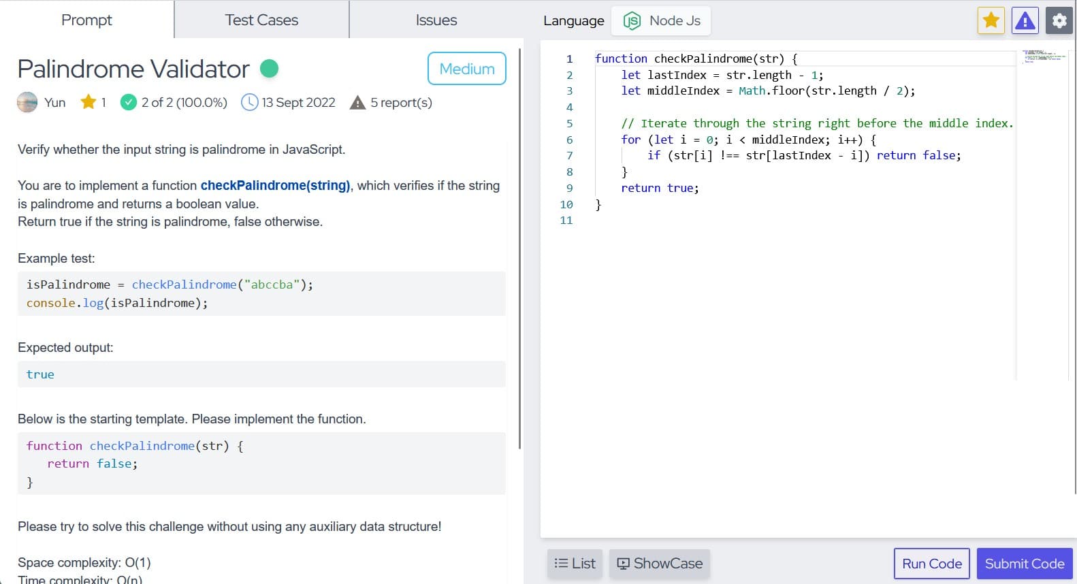Click the author name Yun
1077x584 pixels.
[55, 103]
